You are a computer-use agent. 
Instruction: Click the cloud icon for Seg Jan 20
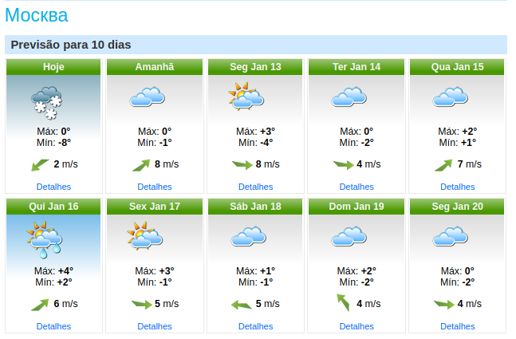[x=450, y=236]
